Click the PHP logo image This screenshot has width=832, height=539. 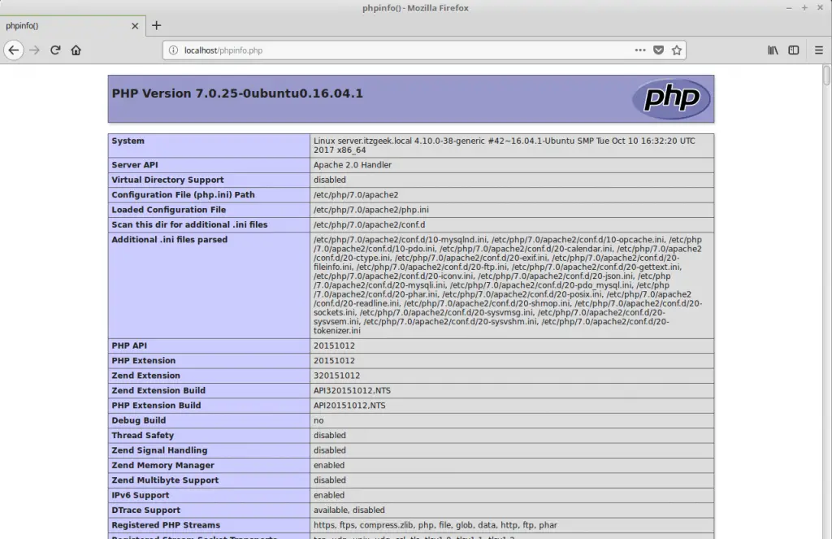[671, 98]
